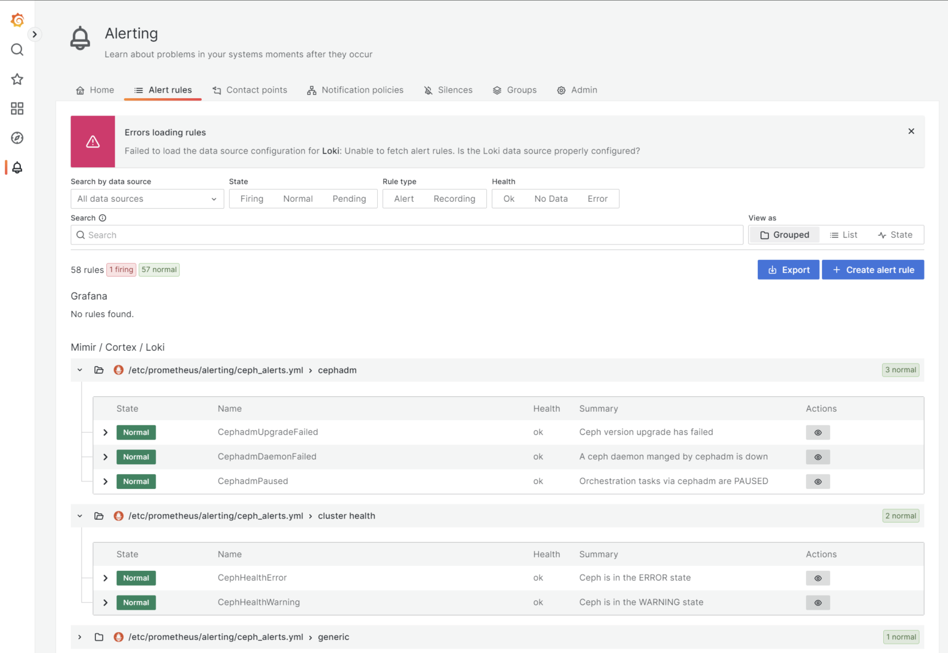The width and height of the screenshot is (948, 653).
Task: Expand the generic rule group
Action: [x=80, y=637]
